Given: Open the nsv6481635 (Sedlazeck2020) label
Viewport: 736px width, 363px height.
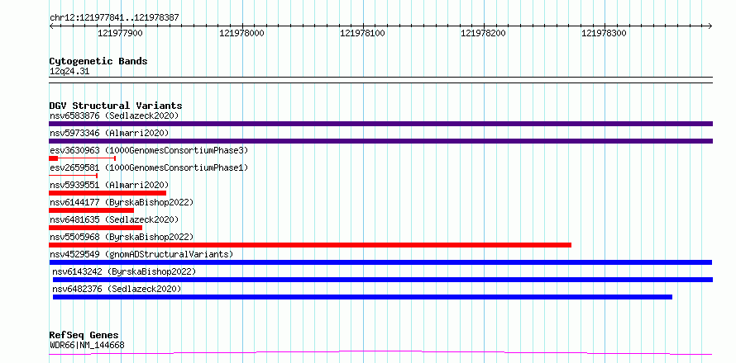Looking at the screenshot, I should tap(114, 219).
